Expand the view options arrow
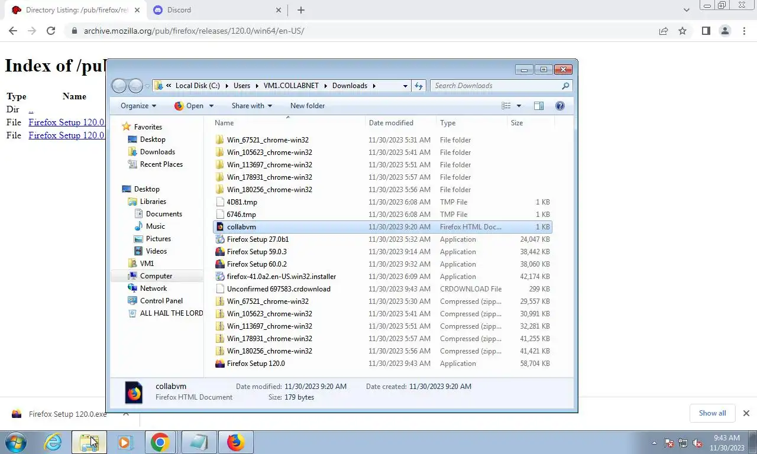This screenshot has width=757, height=454. coord(519,106)
